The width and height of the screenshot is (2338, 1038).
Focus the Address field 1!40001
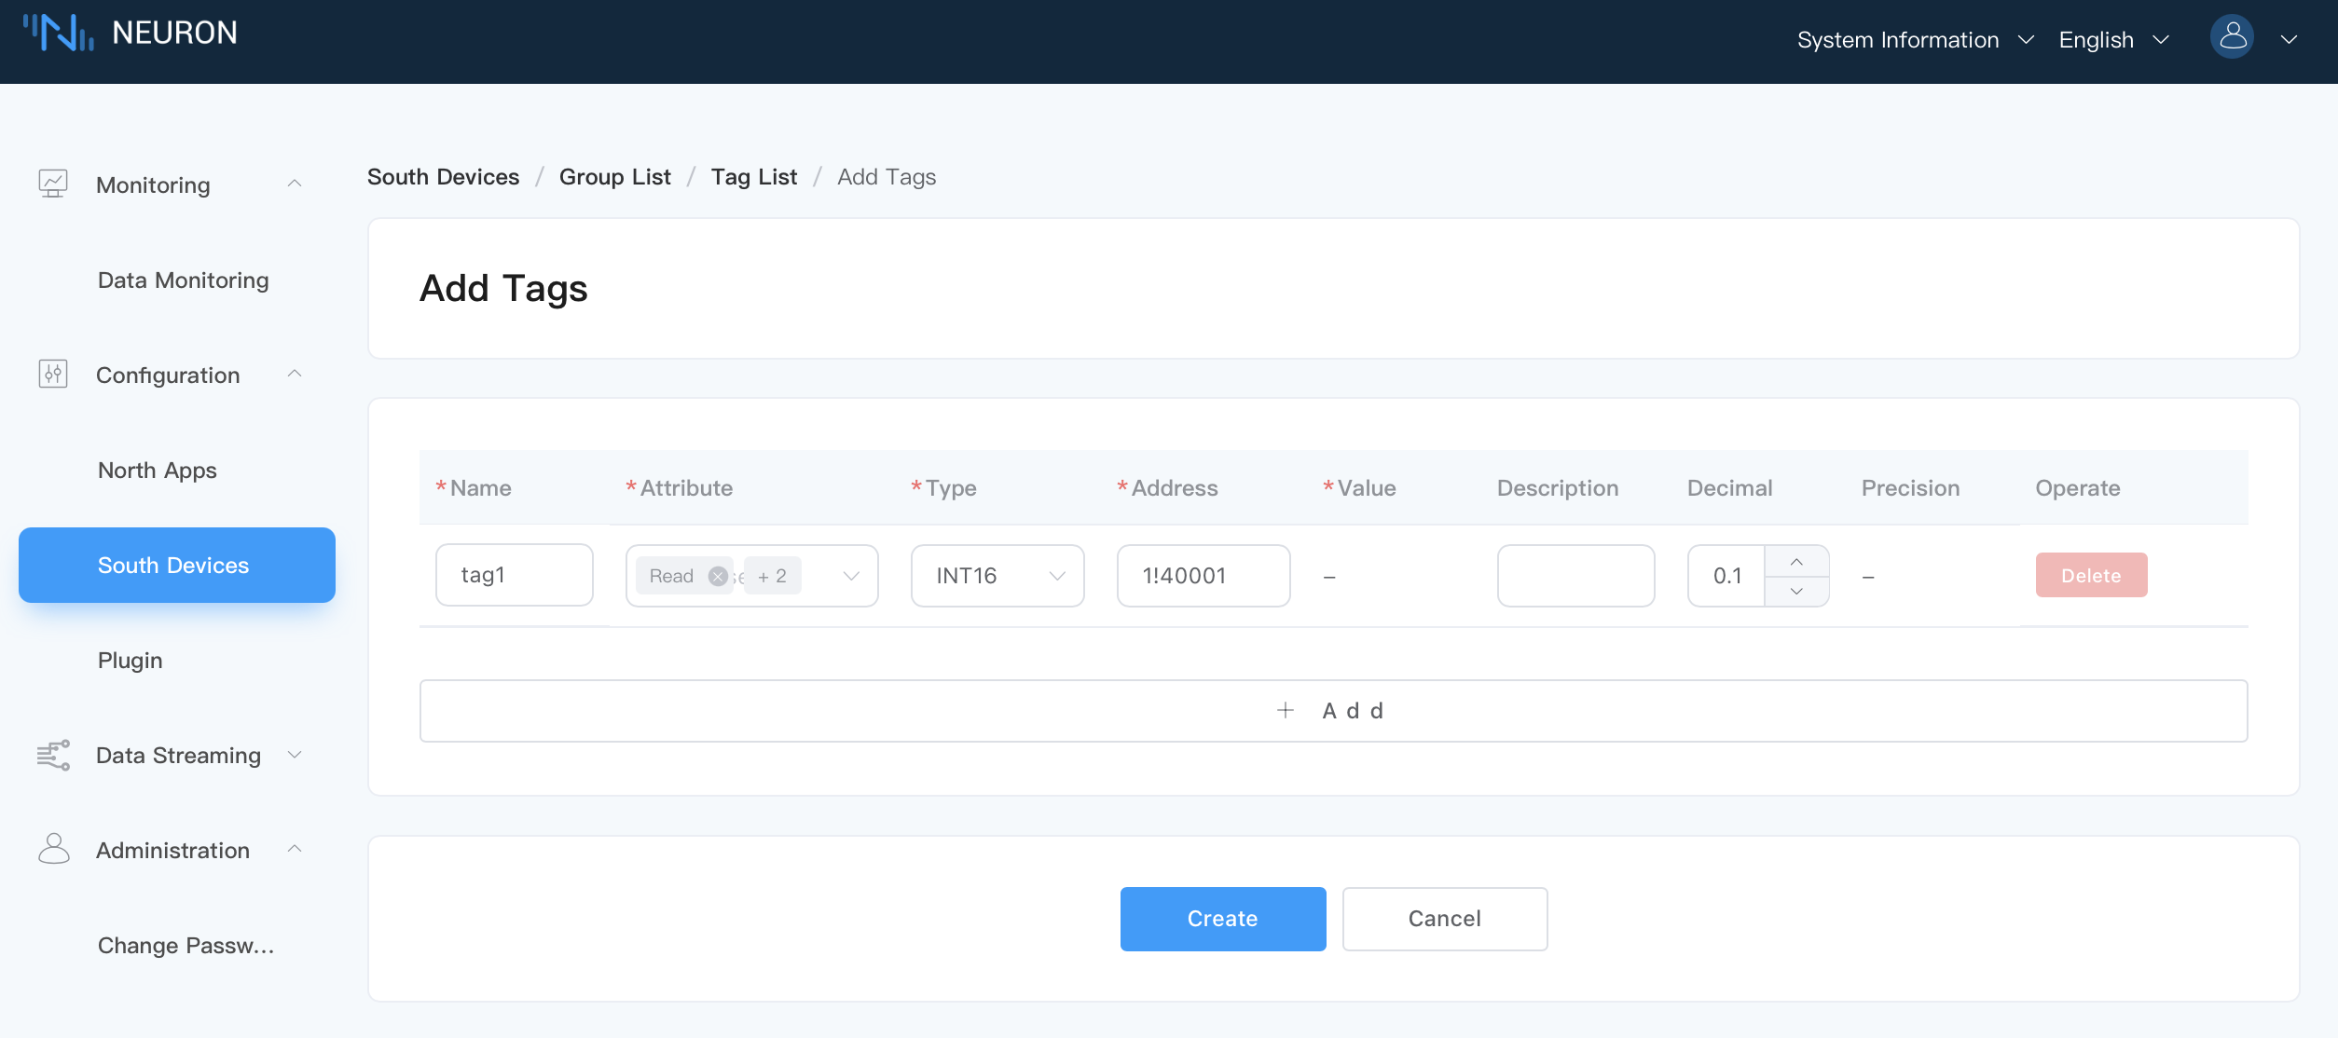pyautogui.click(x=1203, y=576)
